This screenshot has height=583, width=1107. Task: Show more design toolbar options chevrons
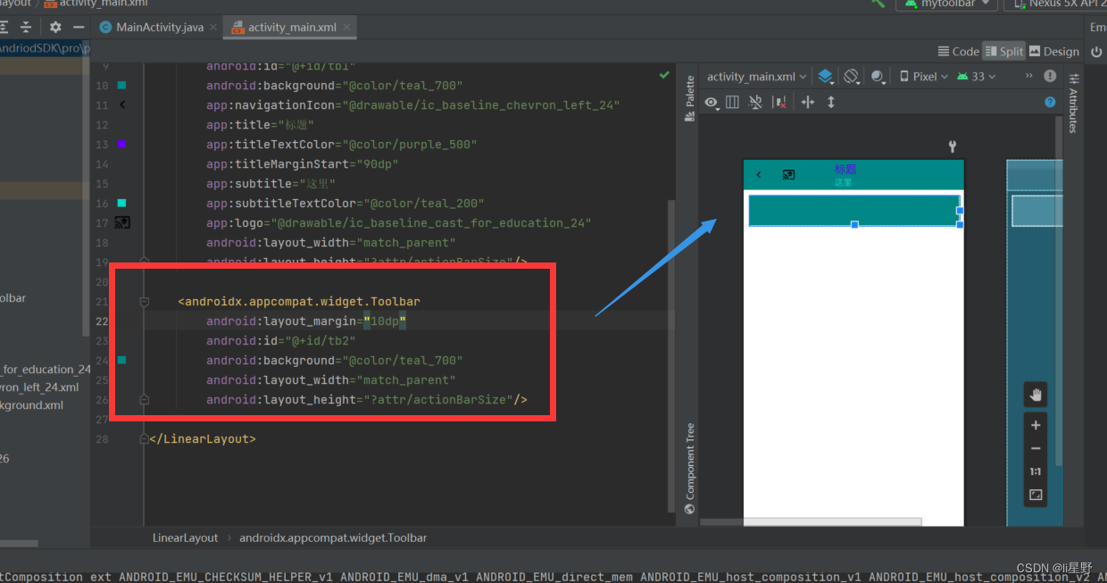tap(1028, 76)
